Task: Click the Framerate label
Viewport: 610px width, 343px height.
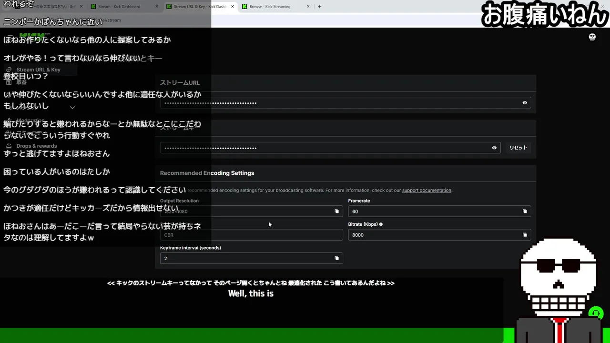Action: (x=359, y=201)
